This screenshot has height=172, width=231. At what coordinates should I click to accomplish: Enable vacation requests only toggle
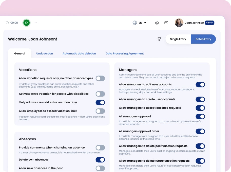click(100, 79)
